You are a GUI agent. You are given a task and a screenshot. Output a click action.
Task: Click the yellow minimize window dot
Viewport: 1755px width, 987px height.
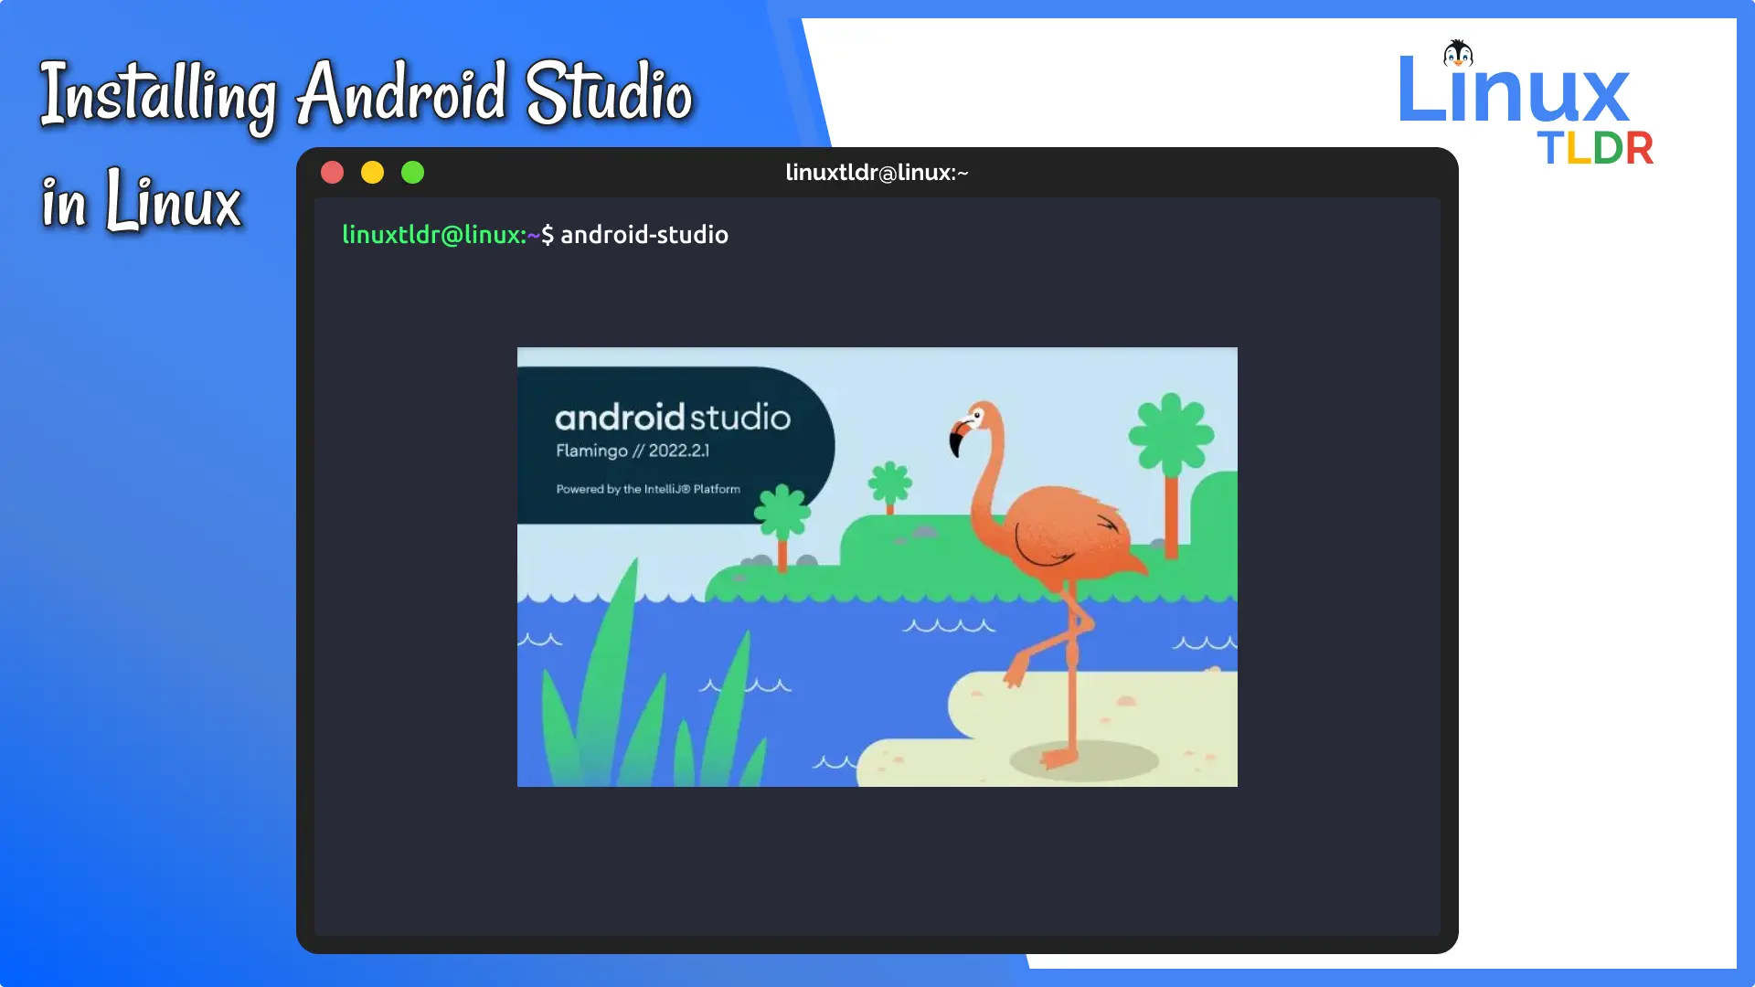pyautogui.click(x=372, y=173)
